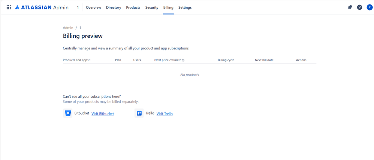
Task: Go to the Overview tab
Action: (x=94, y=7)
